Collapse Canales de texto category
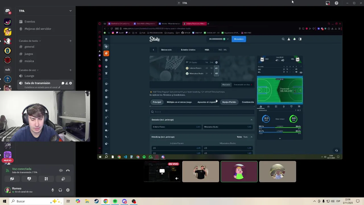Image resolution: width=364 pixels, height=205 pixels. coord(30,41)
